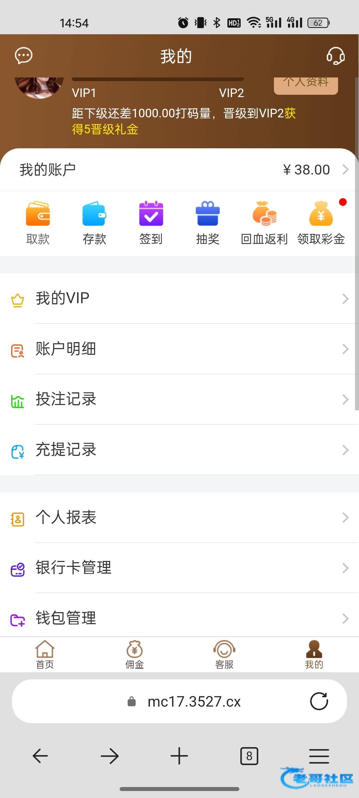Click the VIP level progress bar

pos(158,79)
